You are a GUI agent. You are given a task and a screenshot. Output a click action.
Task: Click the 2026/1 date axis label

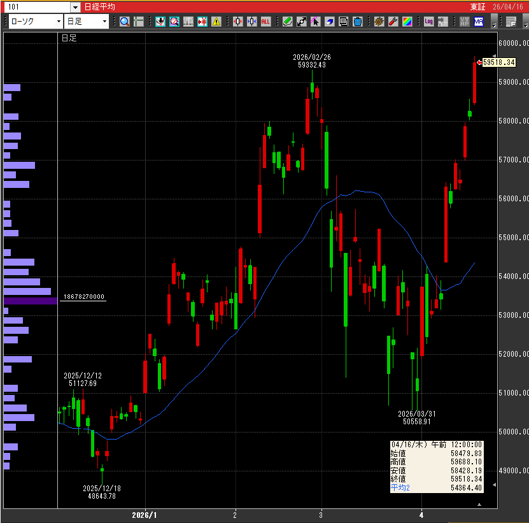point(145,515)
